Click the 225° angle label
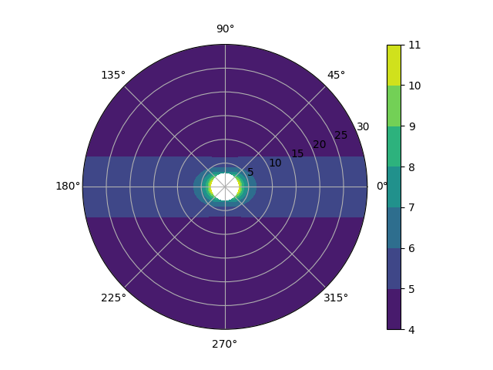This screenshot has height=370, width=493. [113, 298]
